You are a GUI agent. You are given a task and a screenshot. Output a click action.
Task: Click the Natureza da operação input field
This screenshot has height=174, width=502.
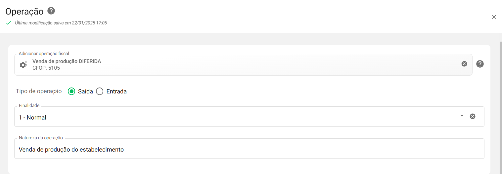248,150
